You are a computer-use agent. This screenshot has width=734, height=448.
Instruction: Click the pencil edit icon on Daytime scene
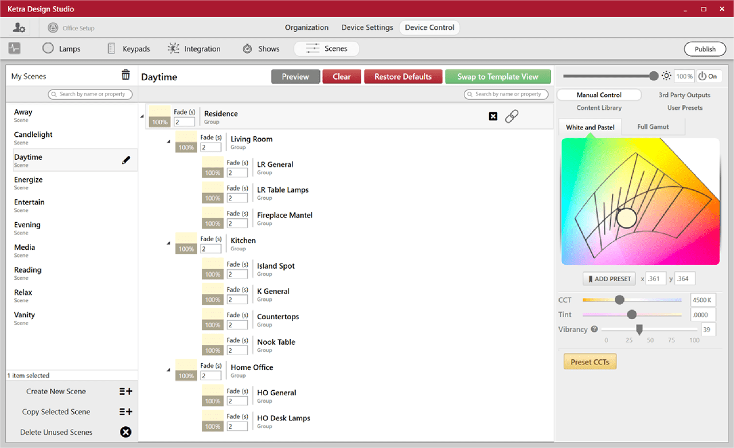126,160
